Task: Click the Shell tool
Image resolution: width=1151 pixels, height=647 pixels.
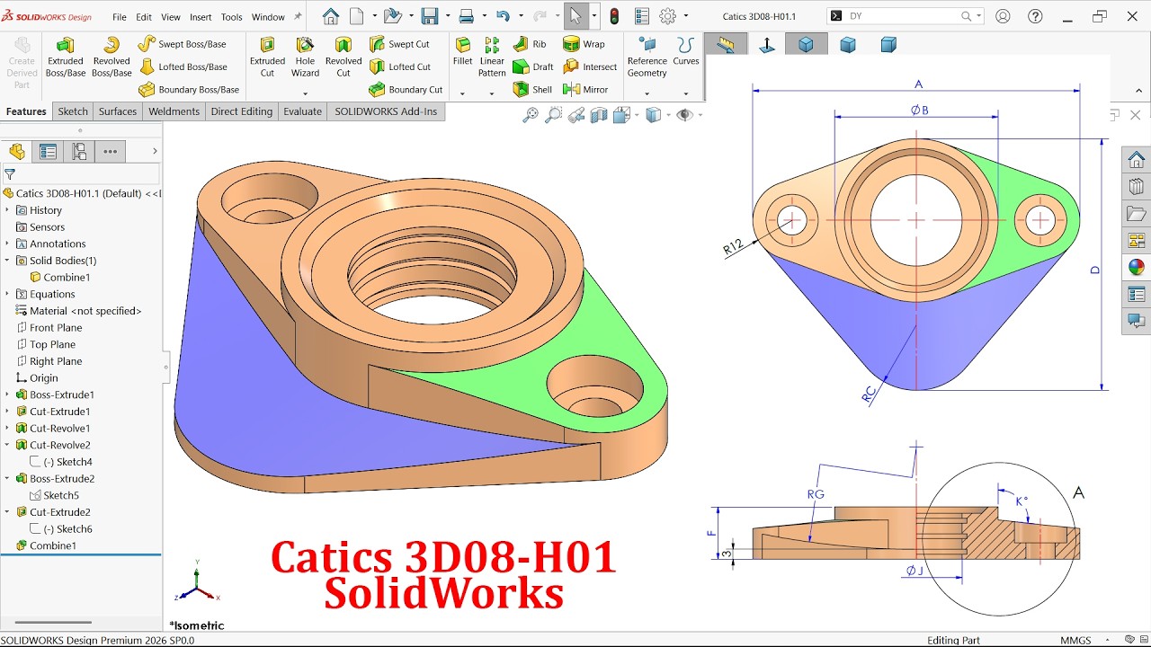Action: (x=532, y=90)
